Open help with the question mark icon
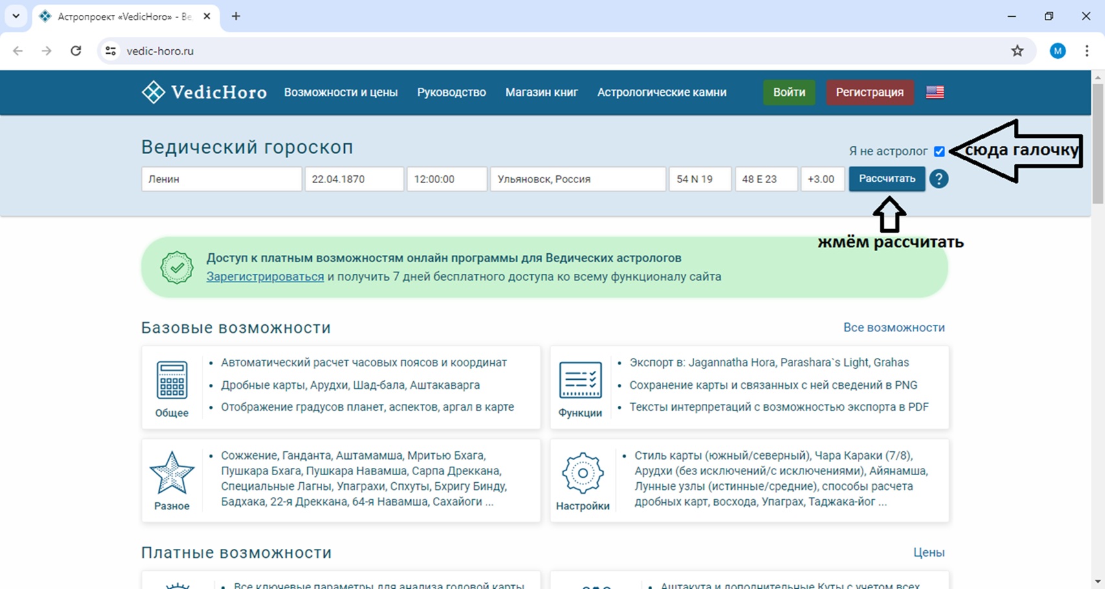The height and width of the screenshot is (589, 1105). [938, 179]
